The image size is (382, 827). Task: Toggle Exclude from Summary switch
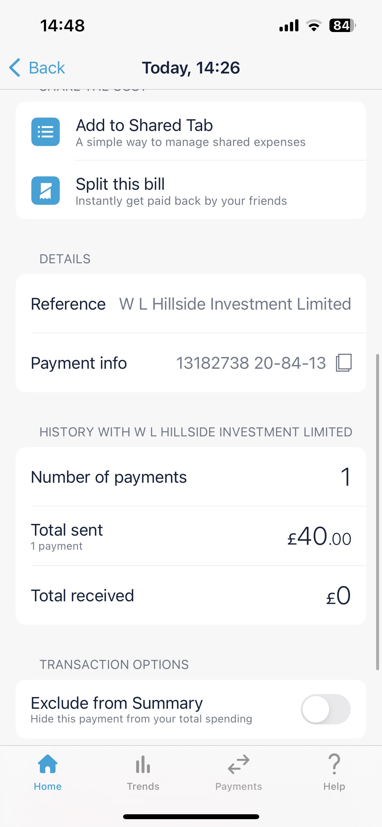[326, 709]
